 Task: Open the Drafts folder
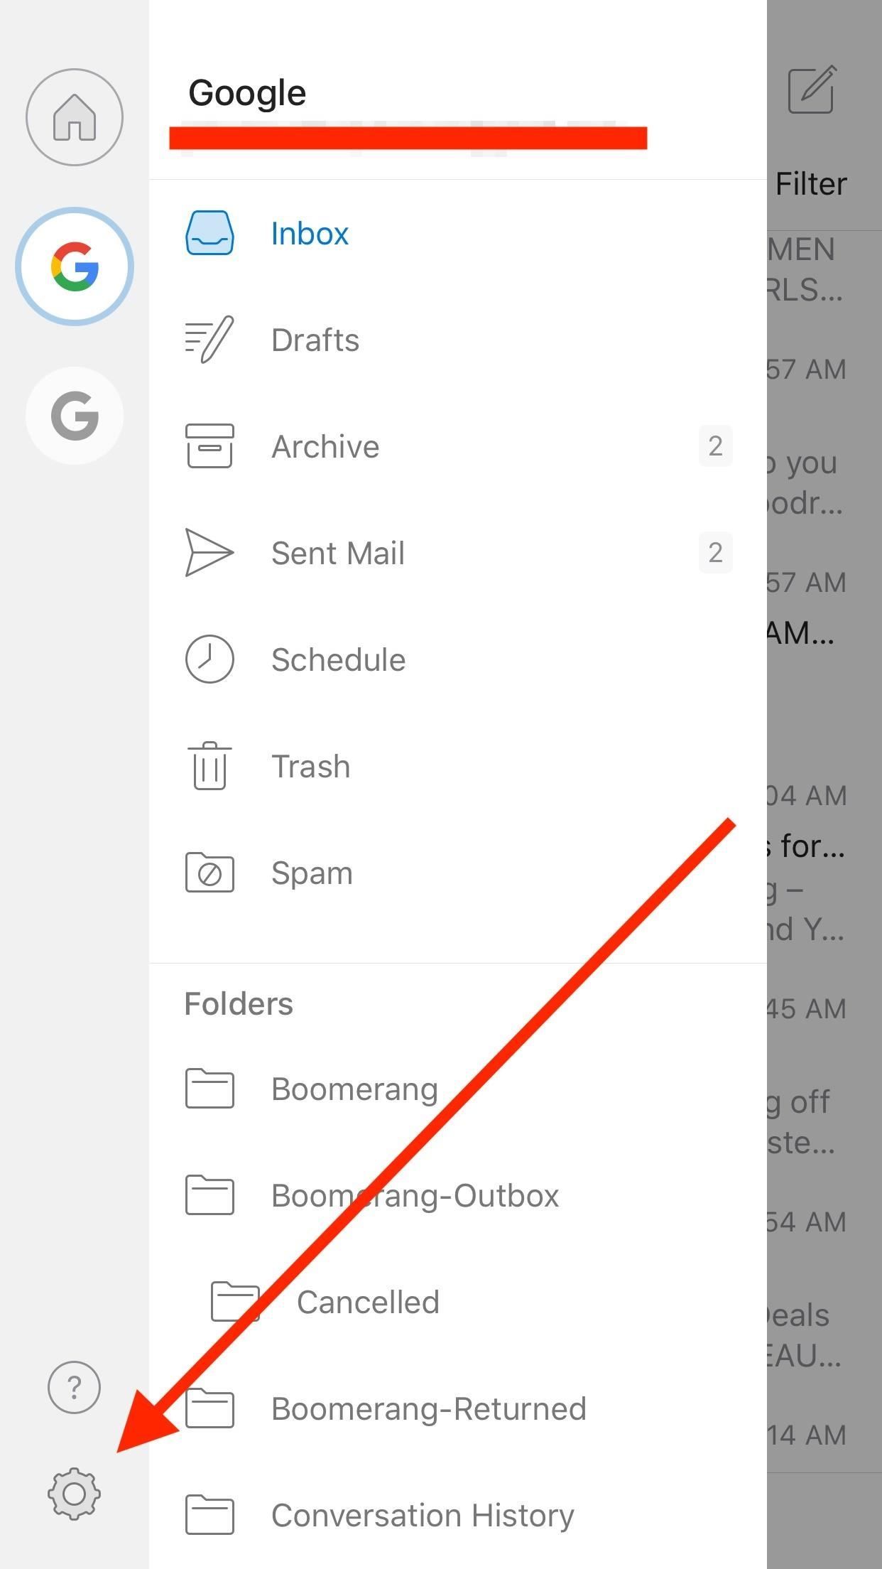pos(315,340)
